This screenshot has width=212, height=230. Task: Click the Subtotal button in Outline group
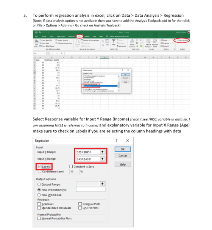(165, 46)
